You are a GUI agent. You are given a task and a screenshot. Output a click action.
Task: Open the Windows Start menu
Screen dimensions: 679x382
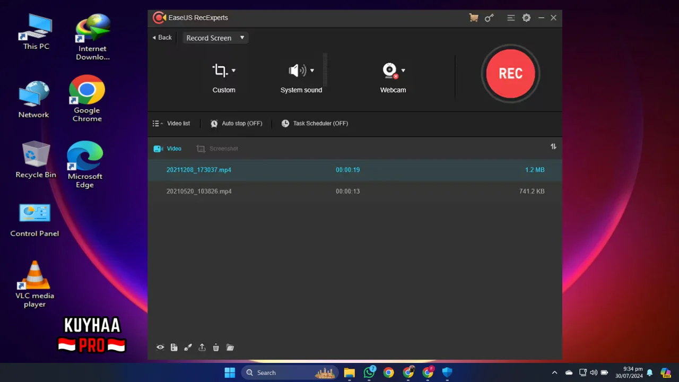[230, 372]
